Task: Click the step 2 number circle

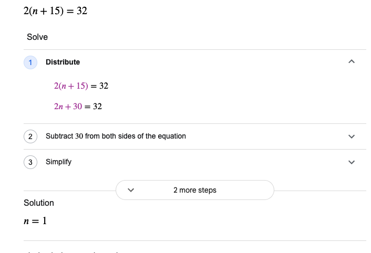Action: (x=30, y=136)
